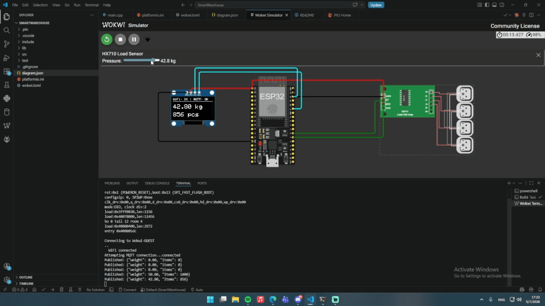Switch to the main.cpp tab

pos(115,15)
